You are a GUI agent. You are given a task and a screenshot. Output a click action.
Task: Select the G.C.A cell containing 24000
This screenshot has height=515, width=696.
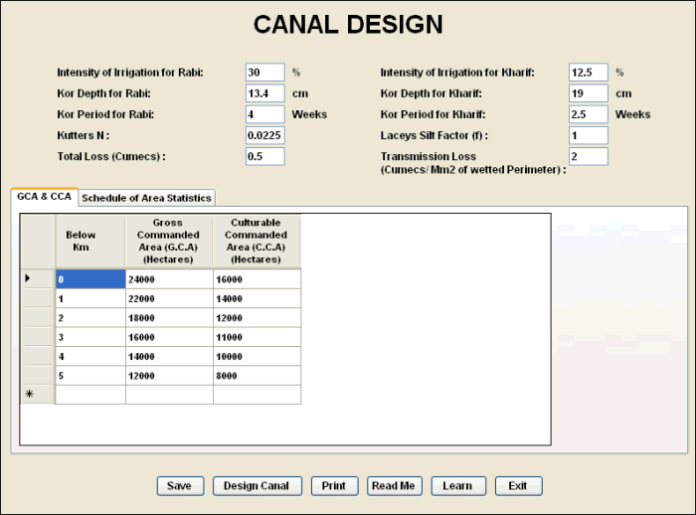[169, 279]
